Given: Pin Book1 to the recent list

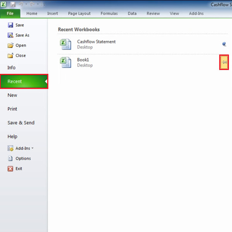Looking at the screenshot, I should (x=224, y=62).
